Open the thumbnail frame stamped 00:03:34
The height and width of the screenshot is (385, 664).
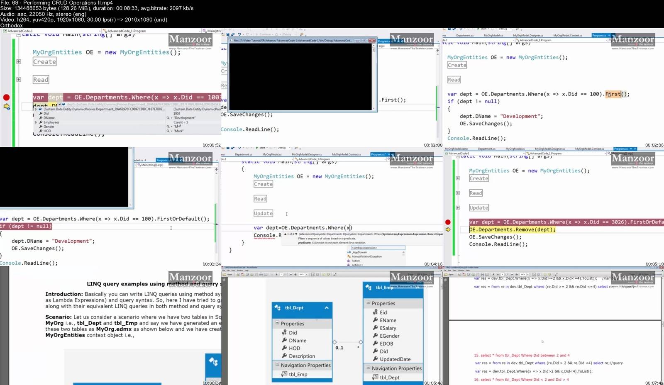pos(110,207)
